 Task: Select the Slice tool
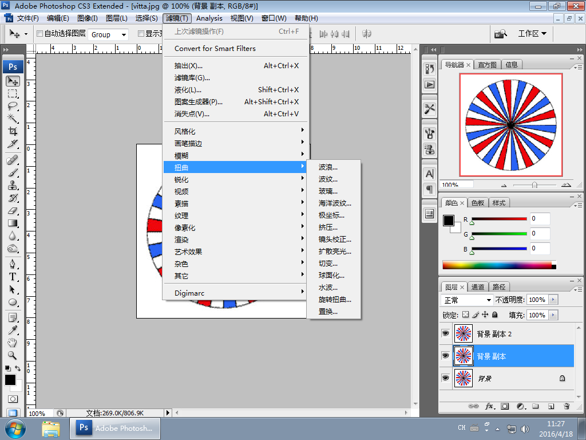tap(13, 144)
